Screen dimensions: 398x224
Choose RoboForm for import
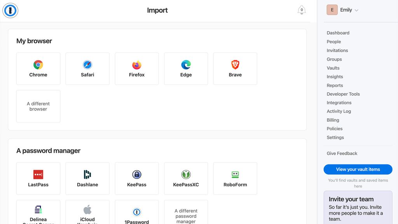pyautogui.click(x=235, y=178)
